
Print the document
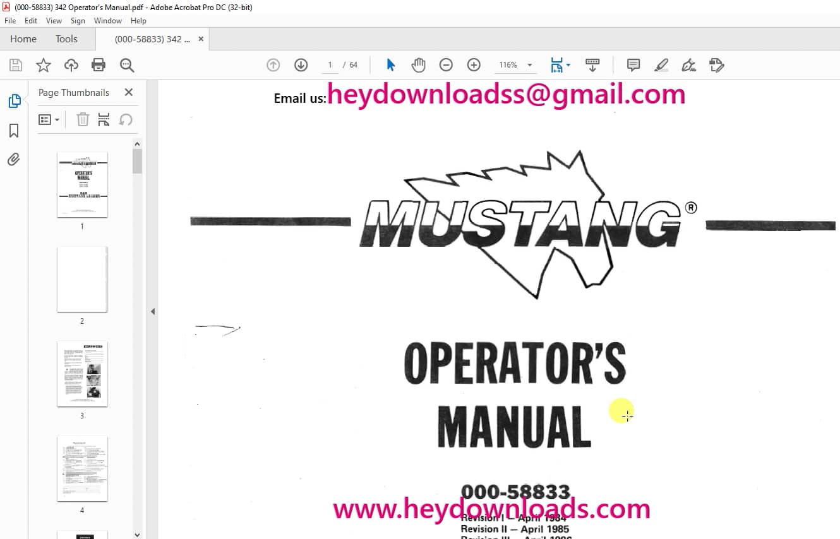tap(99, 65)
